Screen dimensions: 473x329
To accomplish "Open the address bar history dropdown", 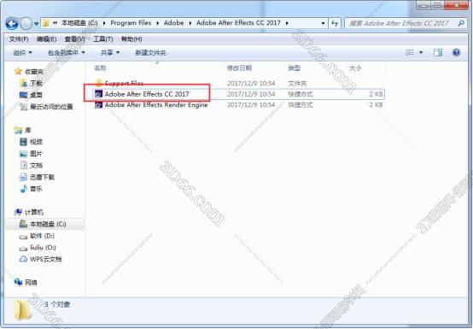I will pyautogui.click(x=323, y=23).
